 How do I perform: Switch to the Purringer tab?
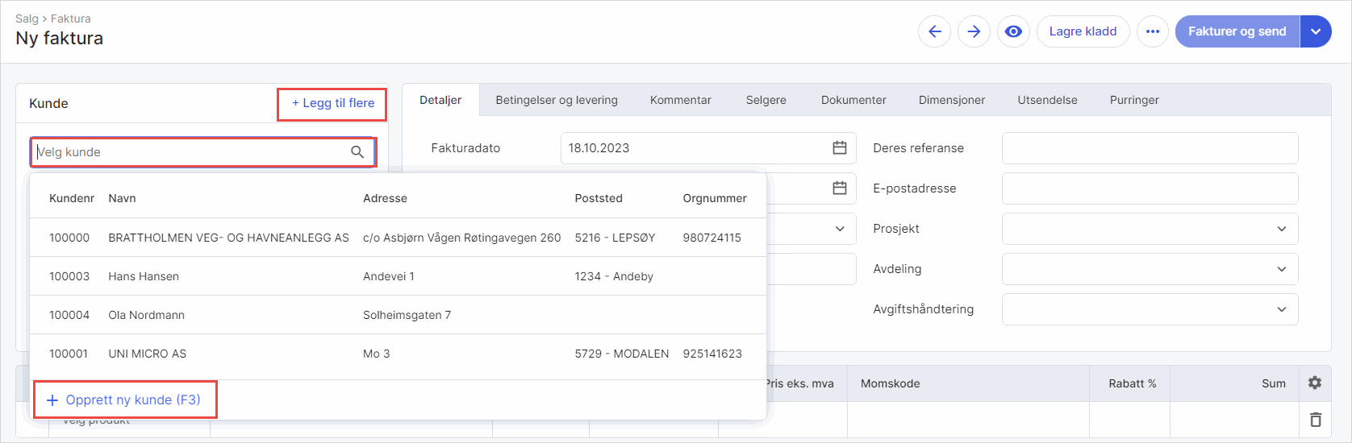click(1133, 100)
